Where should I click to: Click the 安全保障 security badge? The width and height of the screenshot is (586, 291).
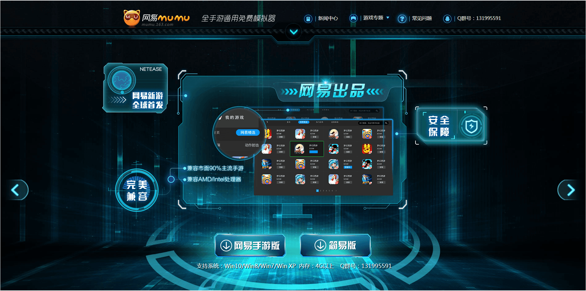pyautogui.click(x=451, y=126)
